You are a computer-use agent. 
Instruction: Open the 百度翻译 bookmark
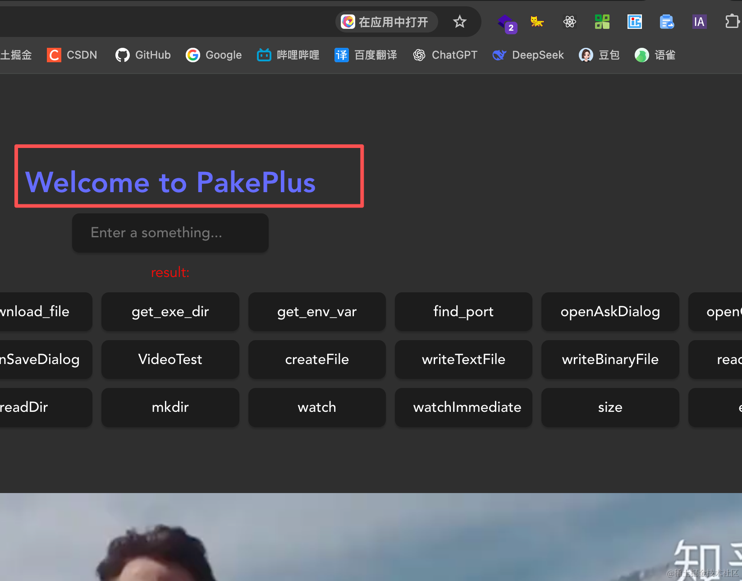(x=366, y=55)
